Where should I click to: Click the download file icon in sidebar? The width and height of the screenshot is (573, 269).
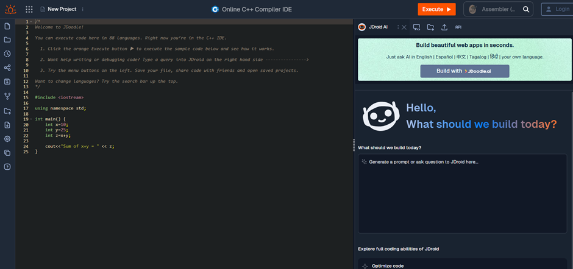[7, 125]
